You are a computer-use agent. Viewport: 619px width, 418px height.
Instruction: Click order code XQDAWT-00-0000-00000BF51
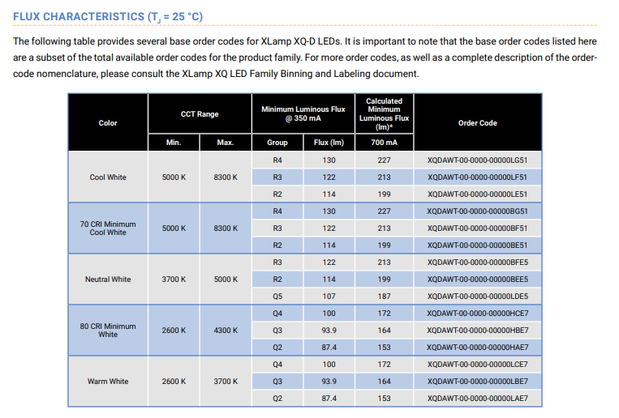477,228
